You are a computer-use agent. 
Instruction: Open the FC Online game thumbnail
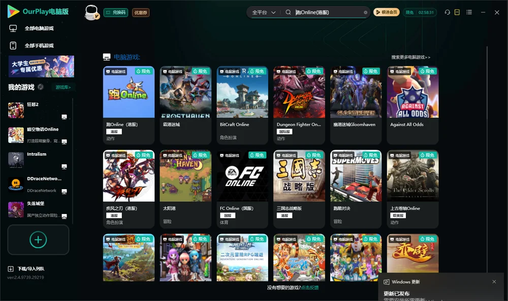pos(242,176)
